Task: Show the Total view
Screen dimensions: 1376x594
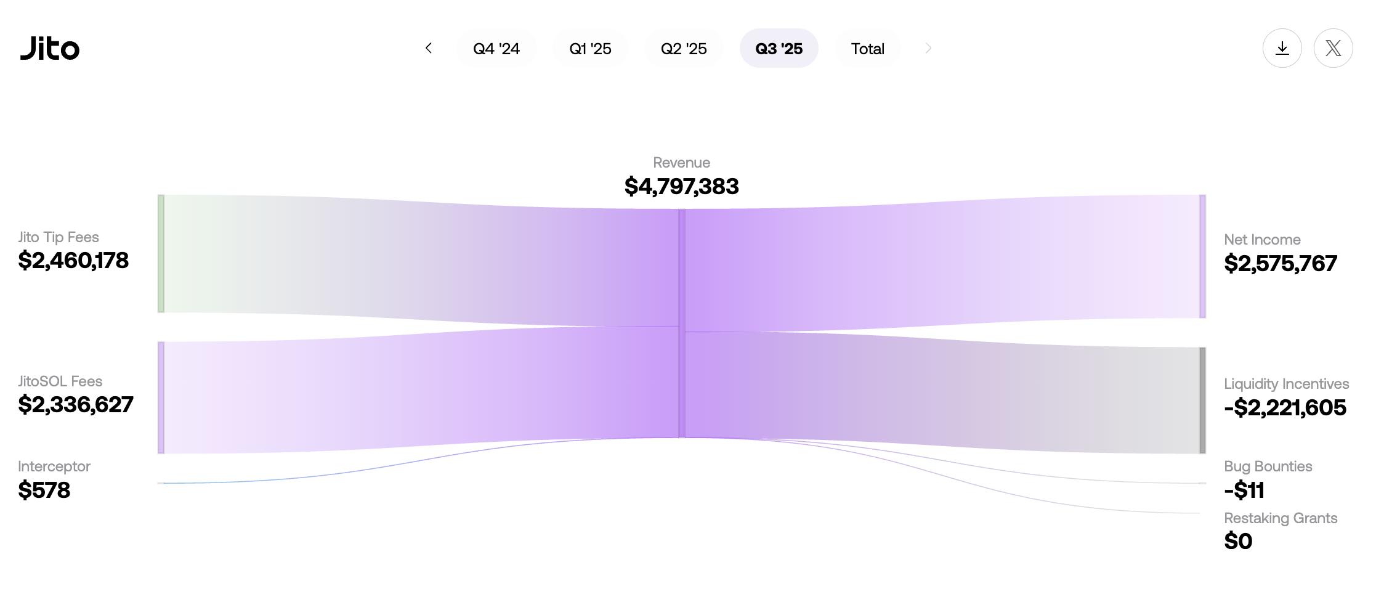Action: pos(867,49)
